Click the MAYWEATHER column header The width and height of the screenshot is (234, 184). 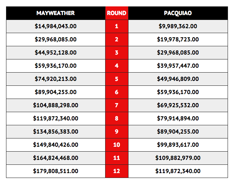[56, 13]
